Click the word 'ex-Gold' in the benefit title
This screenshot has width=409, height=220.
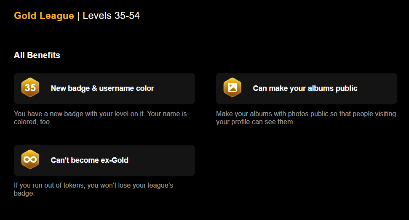pyautogui.click(x=115, y=160)
